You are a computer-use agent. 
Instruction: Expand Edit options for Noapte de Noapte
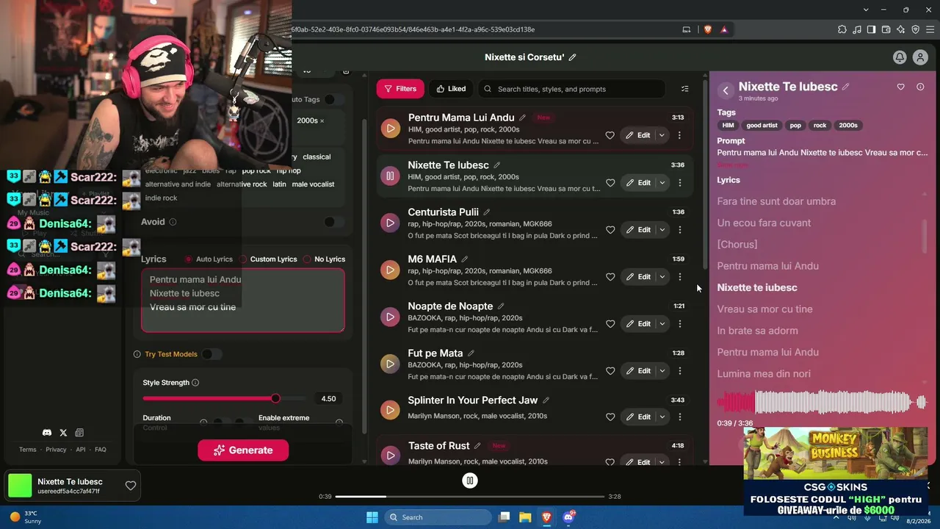[x=662, y=323]
